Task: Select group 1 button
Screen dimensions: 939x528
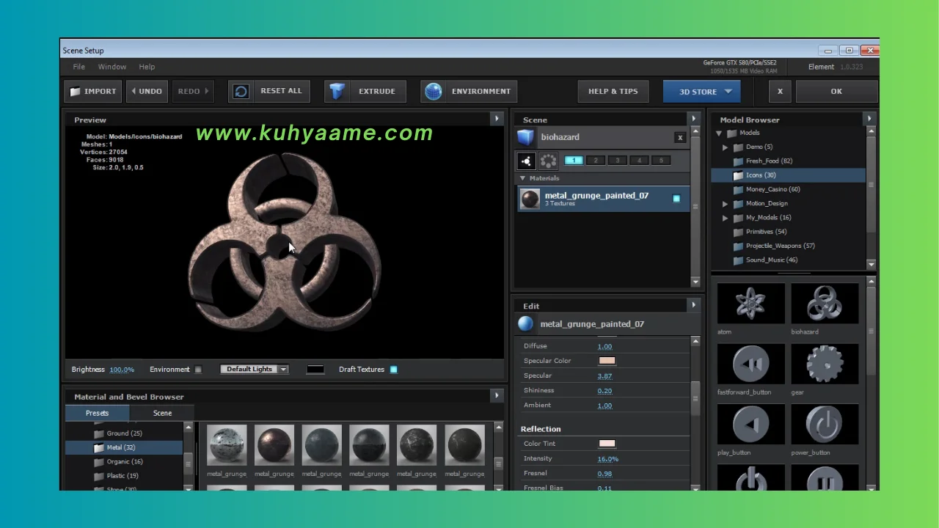Action: tap(574, 161)
